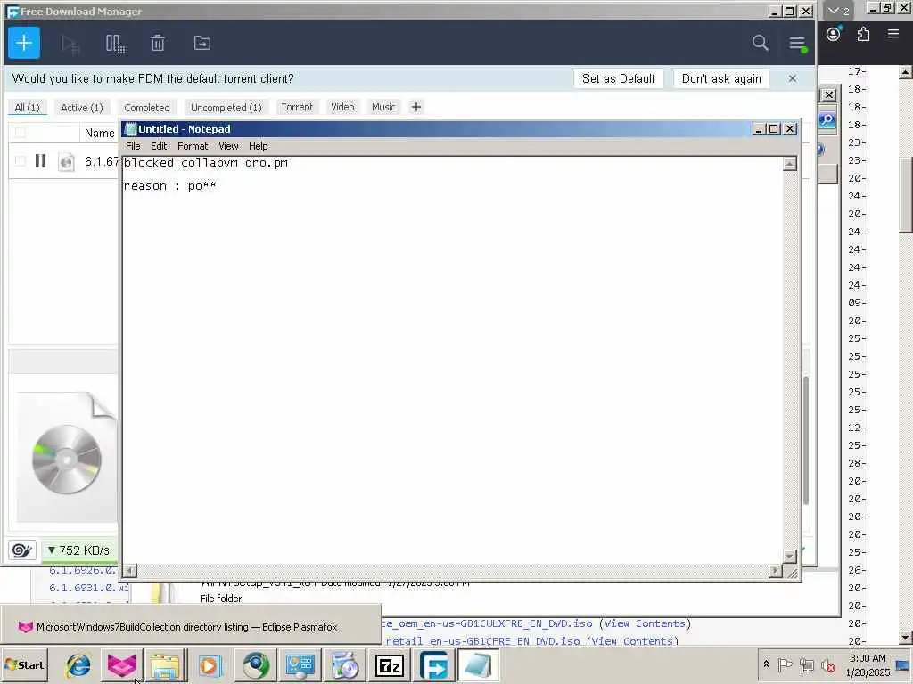
Task: Switch to Free Download Manager taskbar button
Action: pos(434,665)
